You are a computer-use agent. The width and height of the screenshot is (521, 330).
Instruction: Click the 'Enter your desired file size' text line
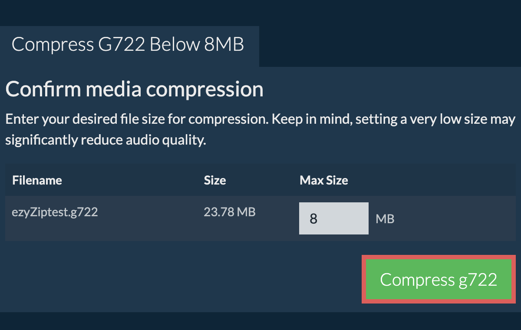click(260, 119)
